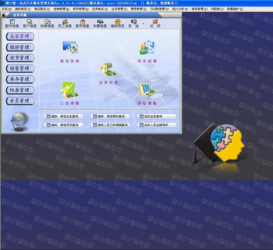Switch to 维修管理 in left sidebar
Screen dimensions: 273x250
(20, 47)
